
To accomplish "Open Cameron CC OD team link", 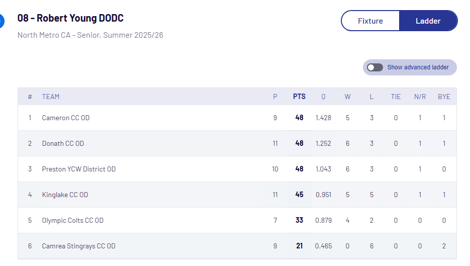I will [66, 118].
